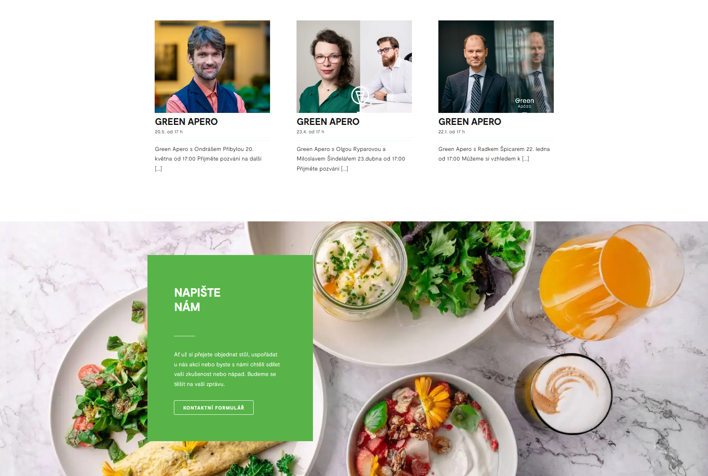Image resolution: width=708 pixels, height=476 pixels.
Task: Open the Olga Ryparová event photo
Action: coord(354,66)
